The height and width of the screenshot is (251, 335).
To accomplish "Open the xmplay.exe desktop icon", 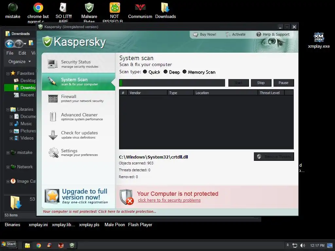I will coord(319,37).
